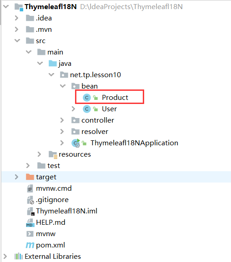This screenshot has width=231, height=262.
Task: Expand the .idea folder
Action: coord(16,18)
